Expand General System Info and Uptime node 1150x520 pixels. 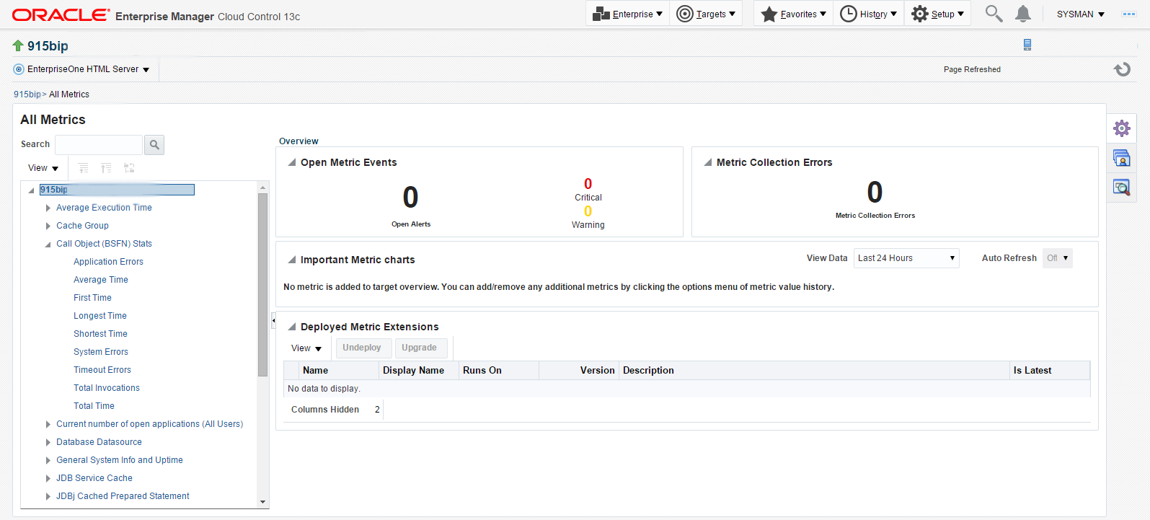pyautogui.click(x=48, y=460)
